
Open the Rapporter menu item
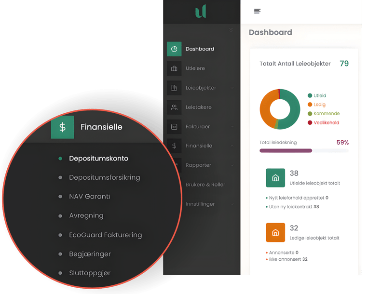(x=198, y=165)
